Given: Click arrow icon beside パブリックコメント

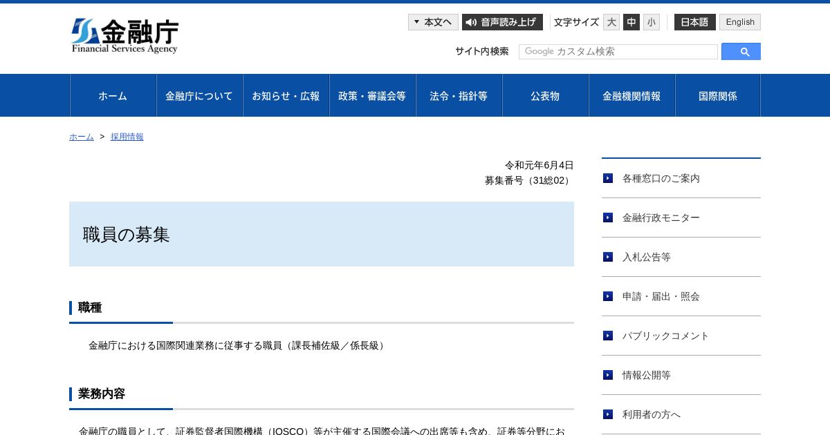Looking at the screenshot, I should [608, 336].
